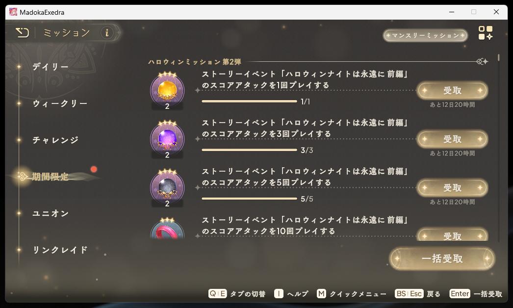The width and height of the screenshot is (513, 308).
Task: Click the purple orb reward icon
Action: [167, 139]
